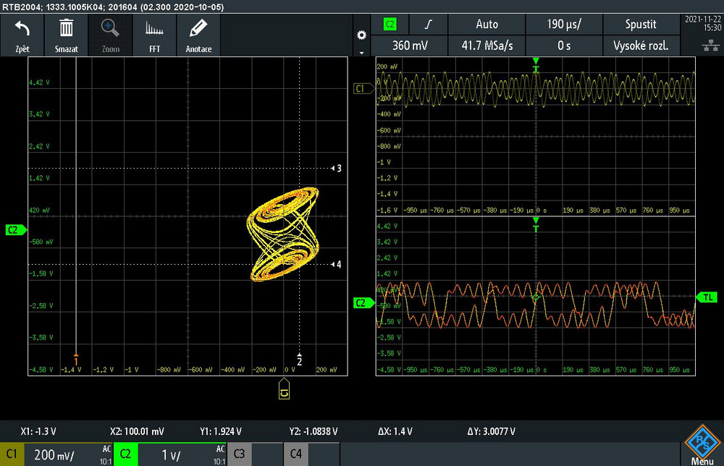Image resolution: width=724 pixels, height=466 pixels.
Task: Select vertical cursor 2 marker
Action: pyautogui.click(x=299, y=360)
